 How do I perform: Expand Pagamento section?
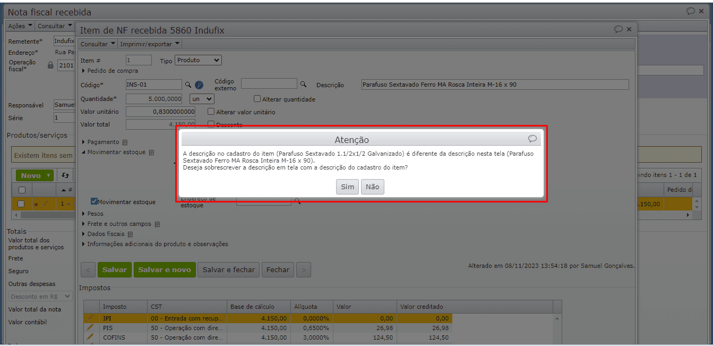point(100,142)
